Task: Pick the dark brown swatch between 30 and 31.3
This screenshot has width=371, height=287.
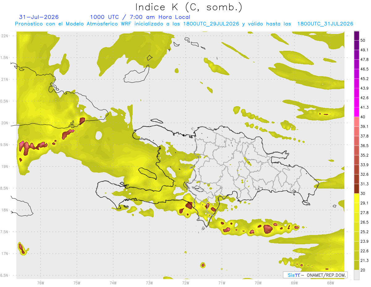Action: (x=356, y=189)
